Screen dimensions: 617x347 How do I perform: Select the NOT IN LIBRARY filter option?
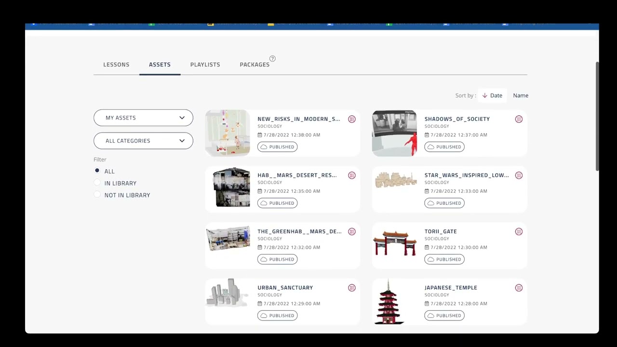click(97, 195)
